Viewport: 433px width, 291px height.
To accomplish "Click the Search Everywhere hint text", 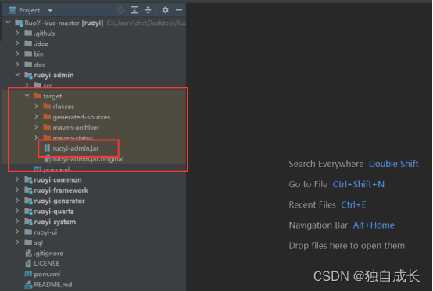I will tap(326, 164).
